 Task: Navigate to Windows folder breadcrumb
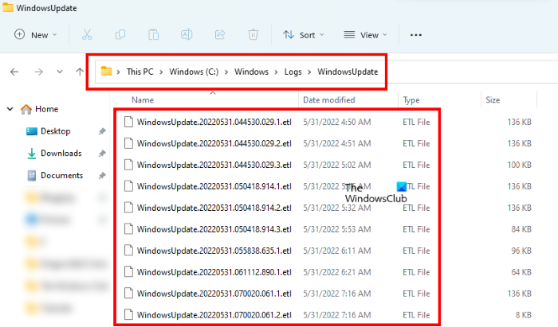[251, 72]
